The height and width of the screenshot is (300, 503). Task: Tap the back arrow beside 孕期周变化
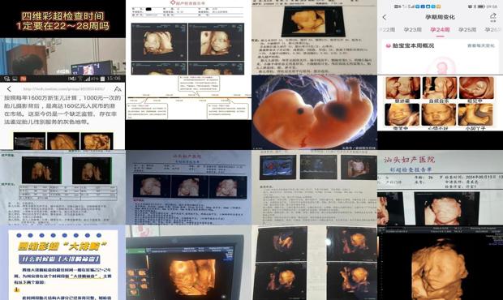coord(385,17)
